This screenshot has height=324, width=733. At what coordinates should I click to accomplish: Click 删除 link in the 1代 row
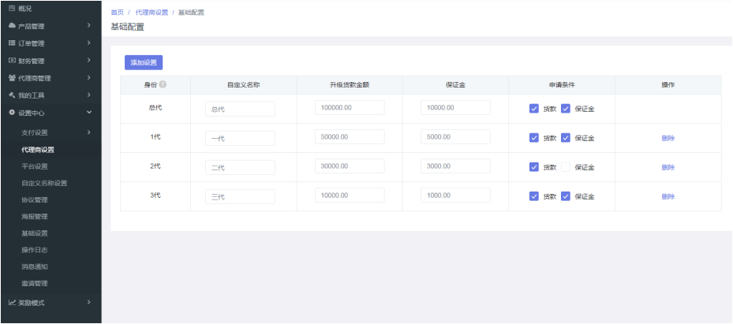pyautogui.click(x=668, y=138)
